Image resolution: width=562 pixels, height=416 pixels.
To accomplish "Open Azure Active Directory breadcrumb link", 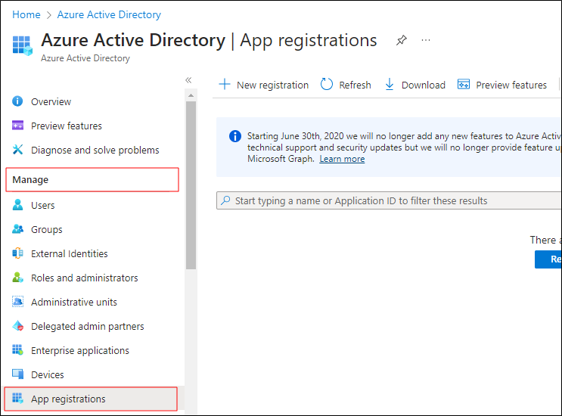I will tap(109, 14).
